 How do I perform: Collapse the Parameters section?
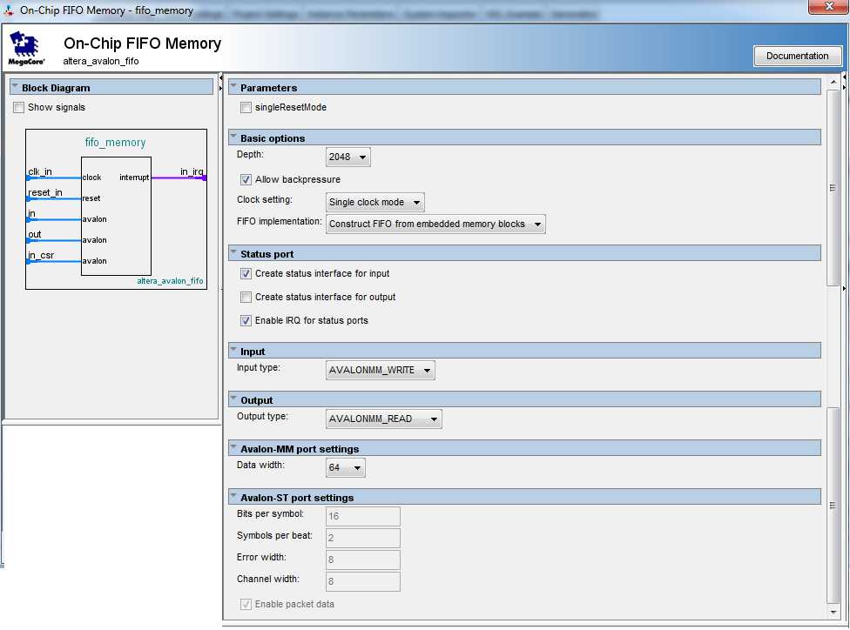click(233, 87)
